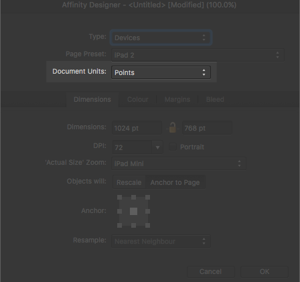
Task: Switch to the Dimensions tab
Action: pos(92,99)
